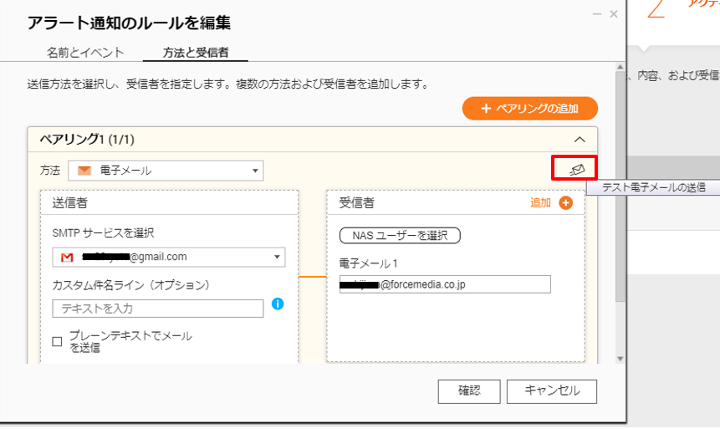
Task: Open the SMTP service gmail account dropdown
Action: (x=169, y=257)
